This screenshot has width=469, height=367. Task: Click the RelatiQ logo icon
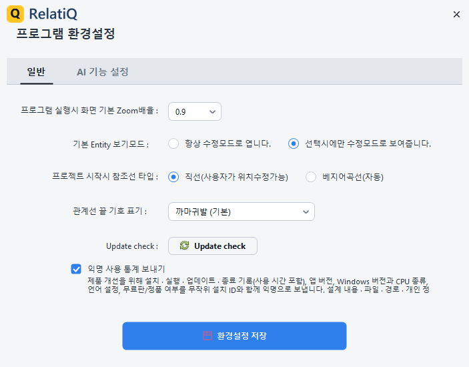pyautogui.click(x=15, y=14)
